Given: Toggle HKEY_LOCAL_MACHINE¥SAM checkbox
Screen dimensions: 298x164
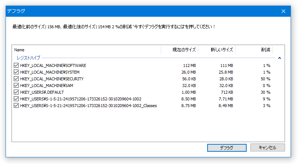Looking at the screenshot, I should [x=16, y=86].
